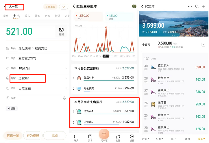Switch to the 转账 tab
Screen dimensions: 209x143
click(37, 16)
